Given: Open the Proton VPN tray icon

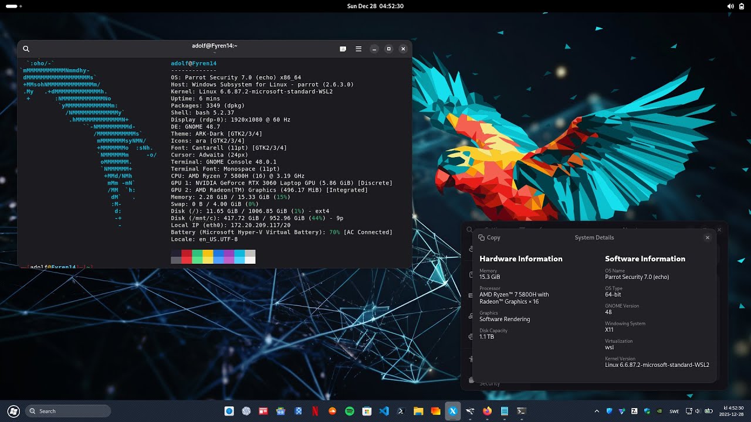Looking at the screenshot, I should [622, 411].
